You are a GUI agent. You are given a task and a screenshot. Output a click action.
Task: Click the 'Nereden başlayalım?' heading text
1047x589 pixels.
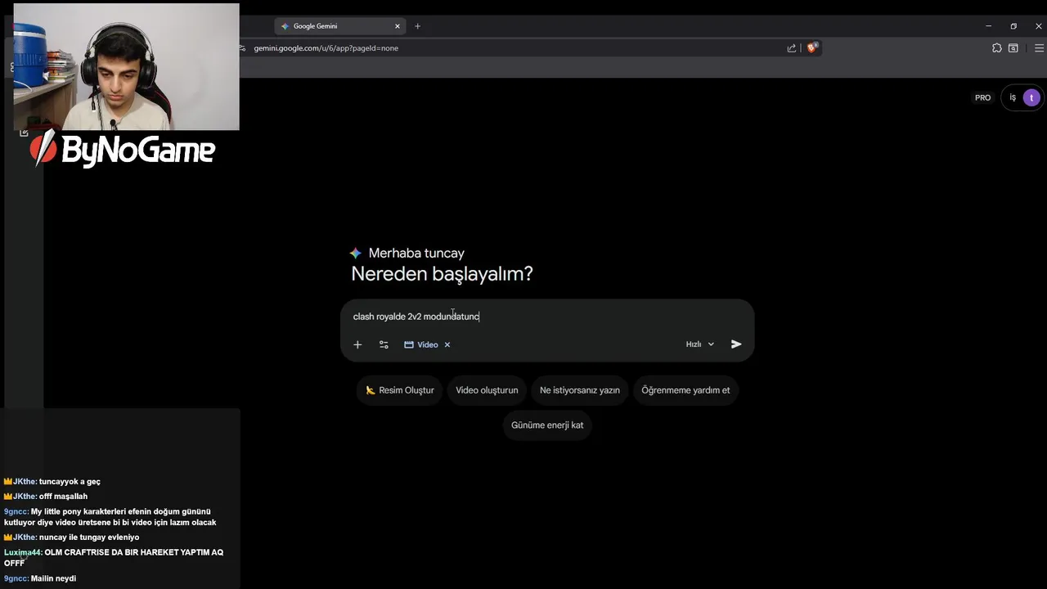442,274
